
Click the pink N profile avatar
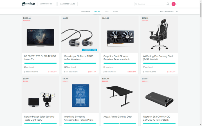[173, 4]
